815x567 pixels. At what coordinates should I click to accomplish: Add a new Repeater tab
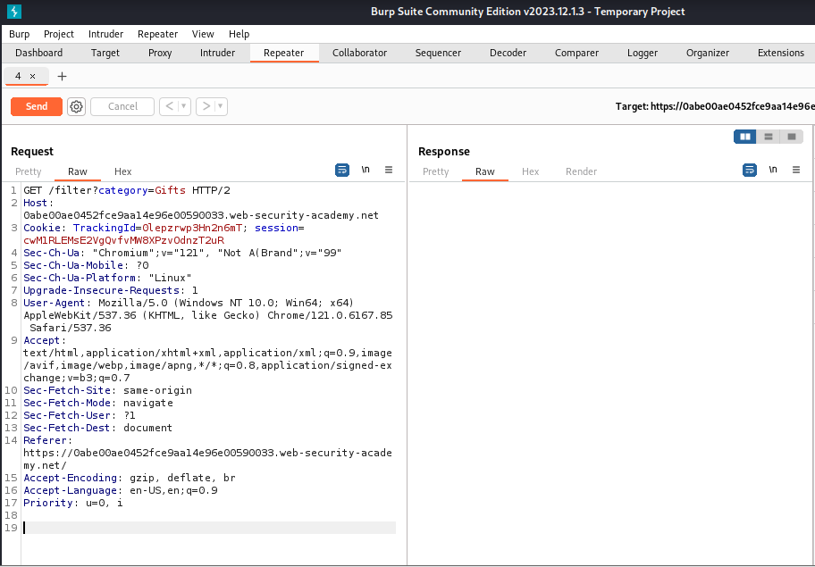(x=62, y=76)
